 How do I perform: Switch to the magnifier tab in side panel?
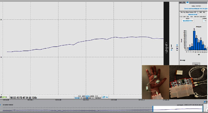click(x=184, y=2)
